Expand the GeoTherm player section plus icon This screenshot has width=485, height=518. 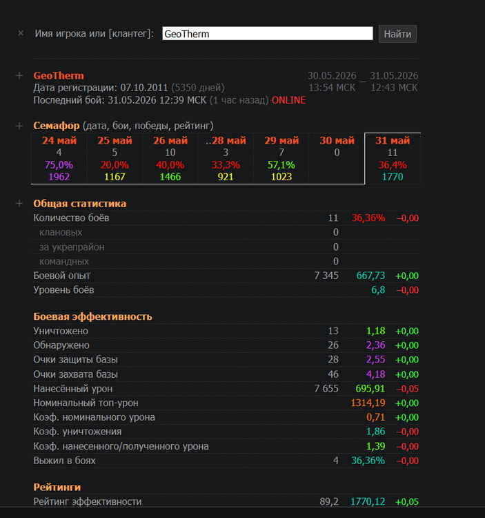[19, 76]
